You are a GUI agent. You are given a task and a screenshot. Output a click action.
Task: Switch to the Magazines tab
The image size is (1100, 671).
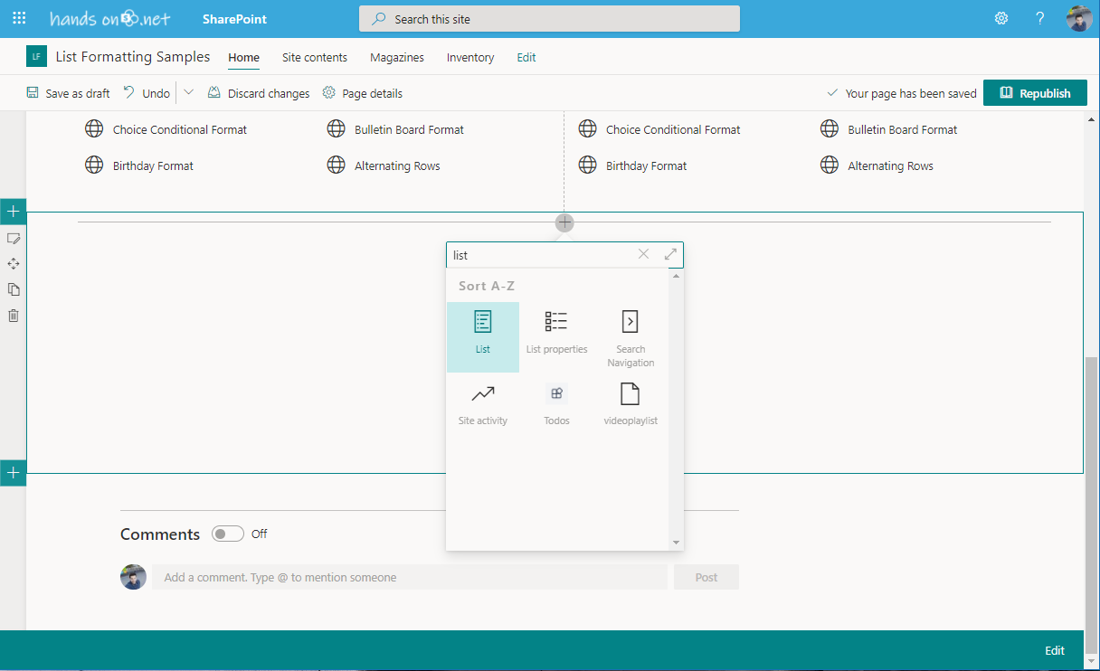(x=396, y=57)
